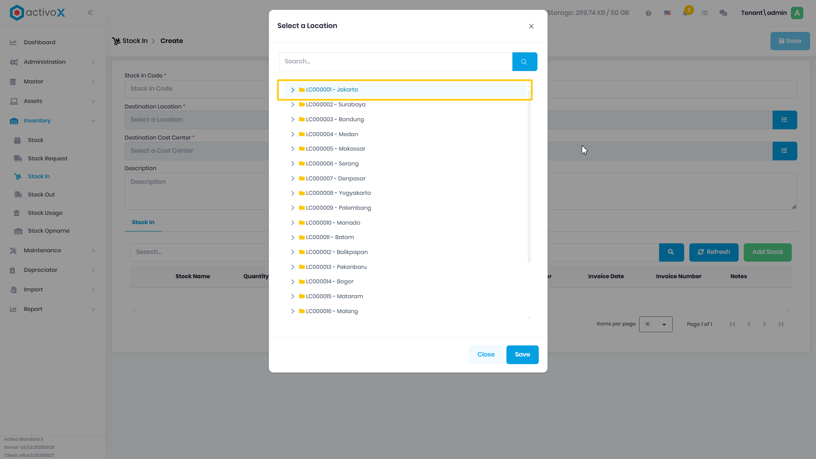This screenshot has width=816, height=459.
Task: Expand the Depreciator sidebar menu
Action: pyautogui.click(x=53, y=270)
